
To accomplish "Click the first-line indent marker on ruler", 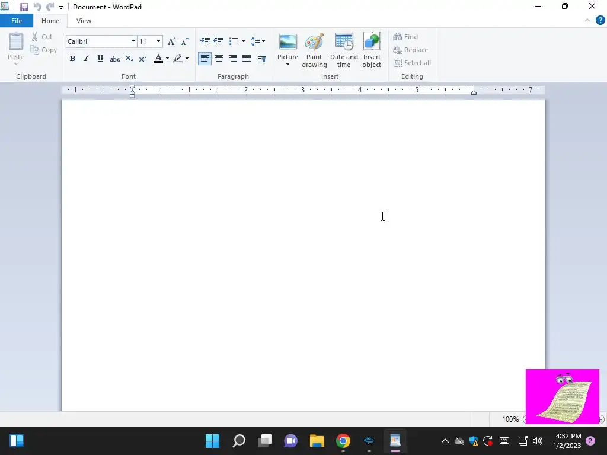I will point(132,88).
